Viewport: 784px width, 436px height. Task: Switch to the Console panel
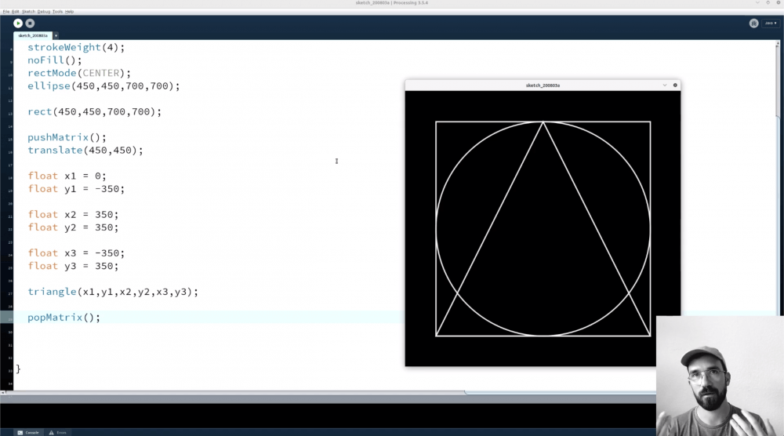click(28, 432)
